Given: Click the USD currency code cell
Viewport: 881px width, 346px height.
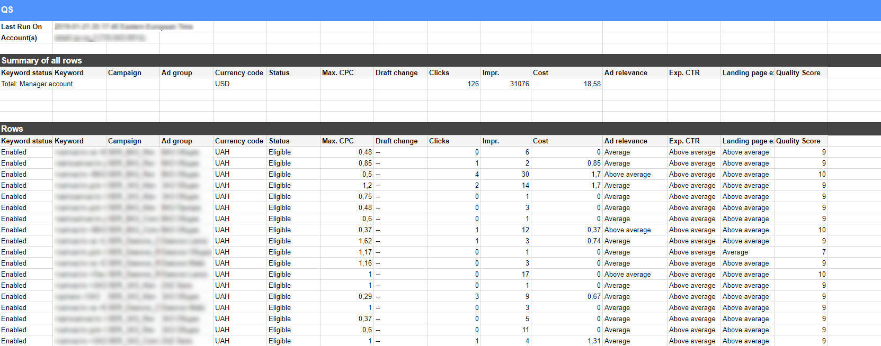Looking at the screenshot, I should tap(223, 84).
